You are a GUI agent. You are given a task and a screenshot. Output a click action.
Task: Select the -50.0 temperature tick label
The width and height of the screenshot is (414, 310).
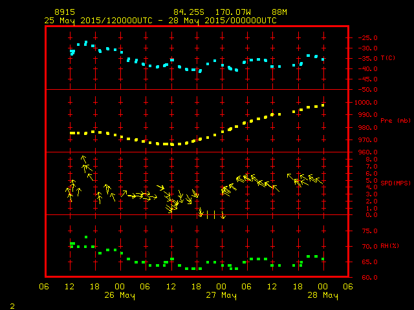point(368,90)
